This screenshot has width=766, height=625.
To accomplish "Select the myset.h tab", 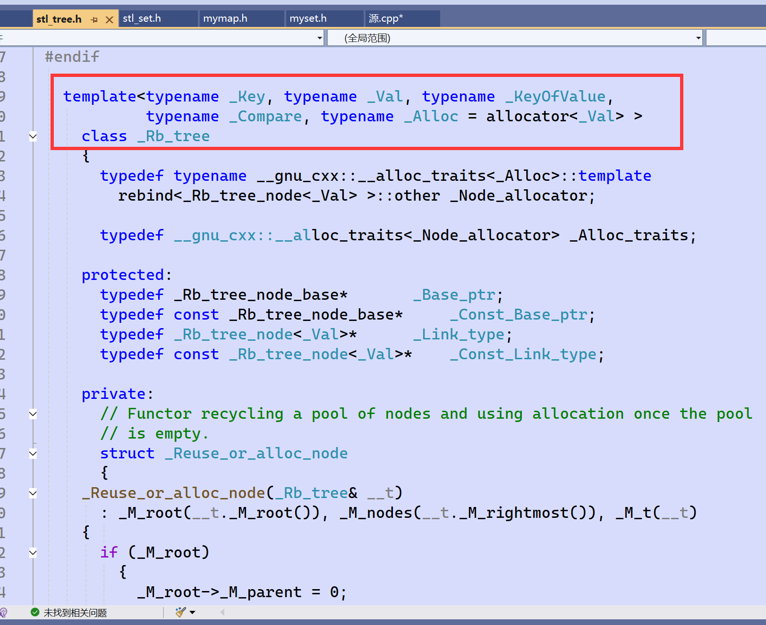I will click(325, 18).
